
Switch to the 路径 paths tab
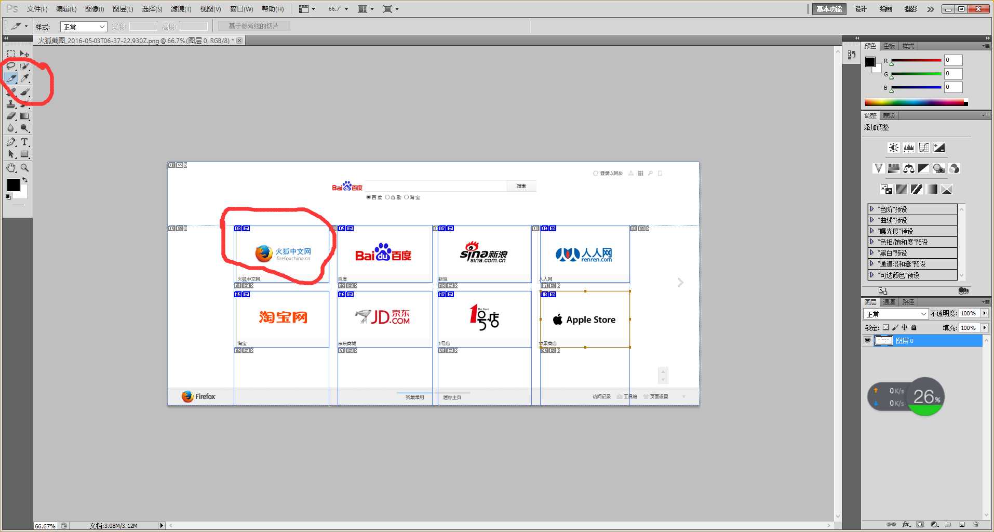908,302
